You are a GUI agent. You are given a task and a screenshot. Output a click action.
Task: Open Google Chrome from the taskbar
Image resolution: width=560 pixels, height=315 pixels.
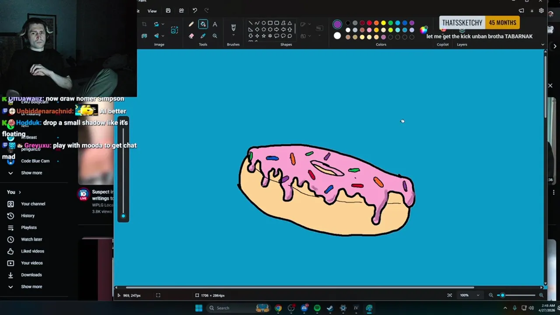278,308
